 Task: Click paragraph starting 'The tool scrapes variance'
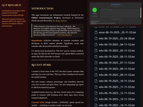click(57, 85)
